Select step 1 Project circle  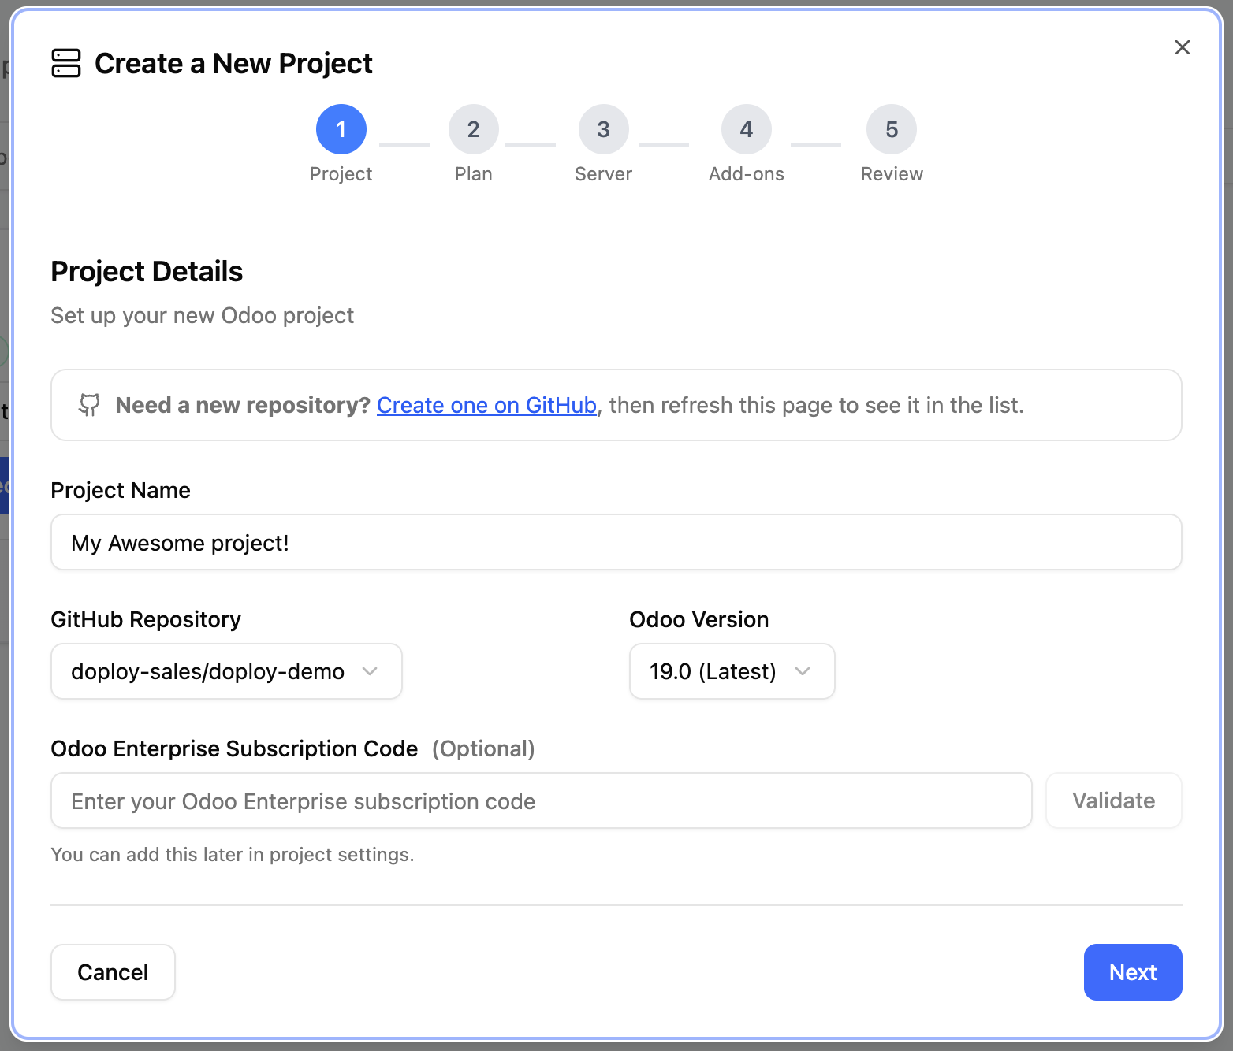click(x=341, y=128)
